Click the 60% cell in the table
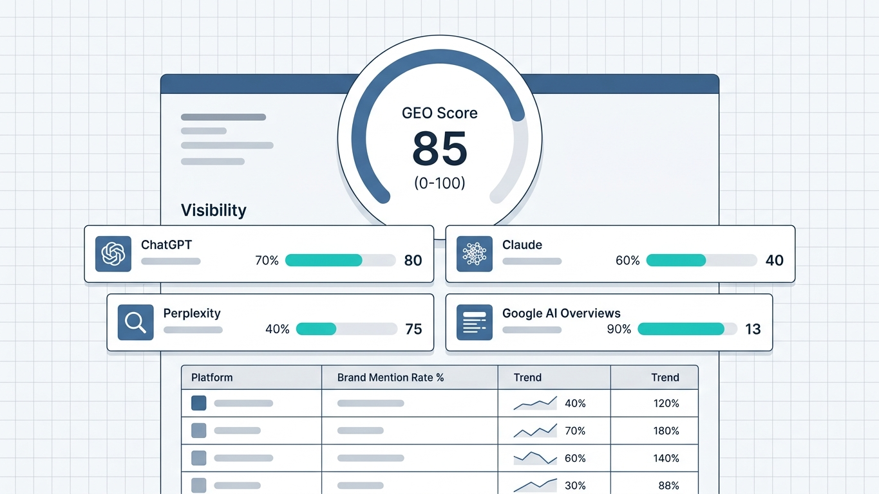879x494 pixels. coord(575,458)
